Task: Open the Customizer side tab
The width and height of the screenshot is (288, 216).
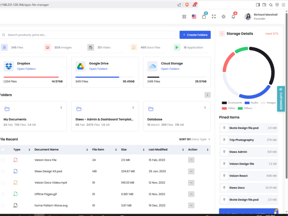Action: pos(281,99)
